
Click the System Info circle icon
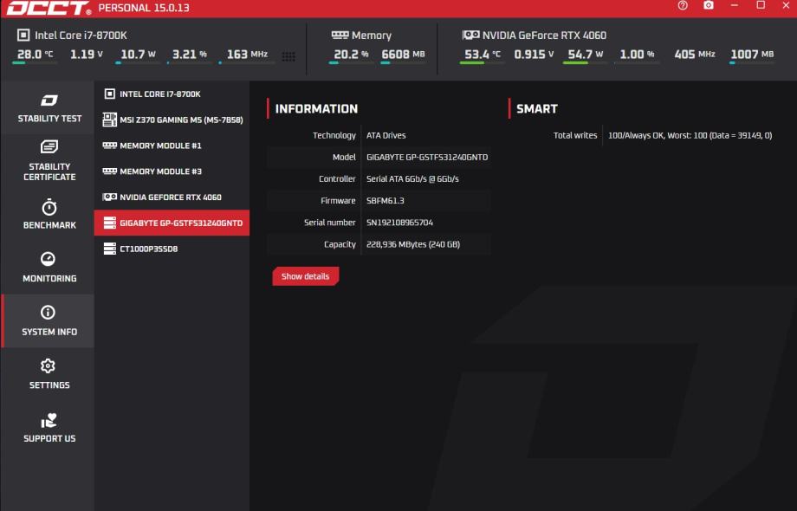(48, 313)
